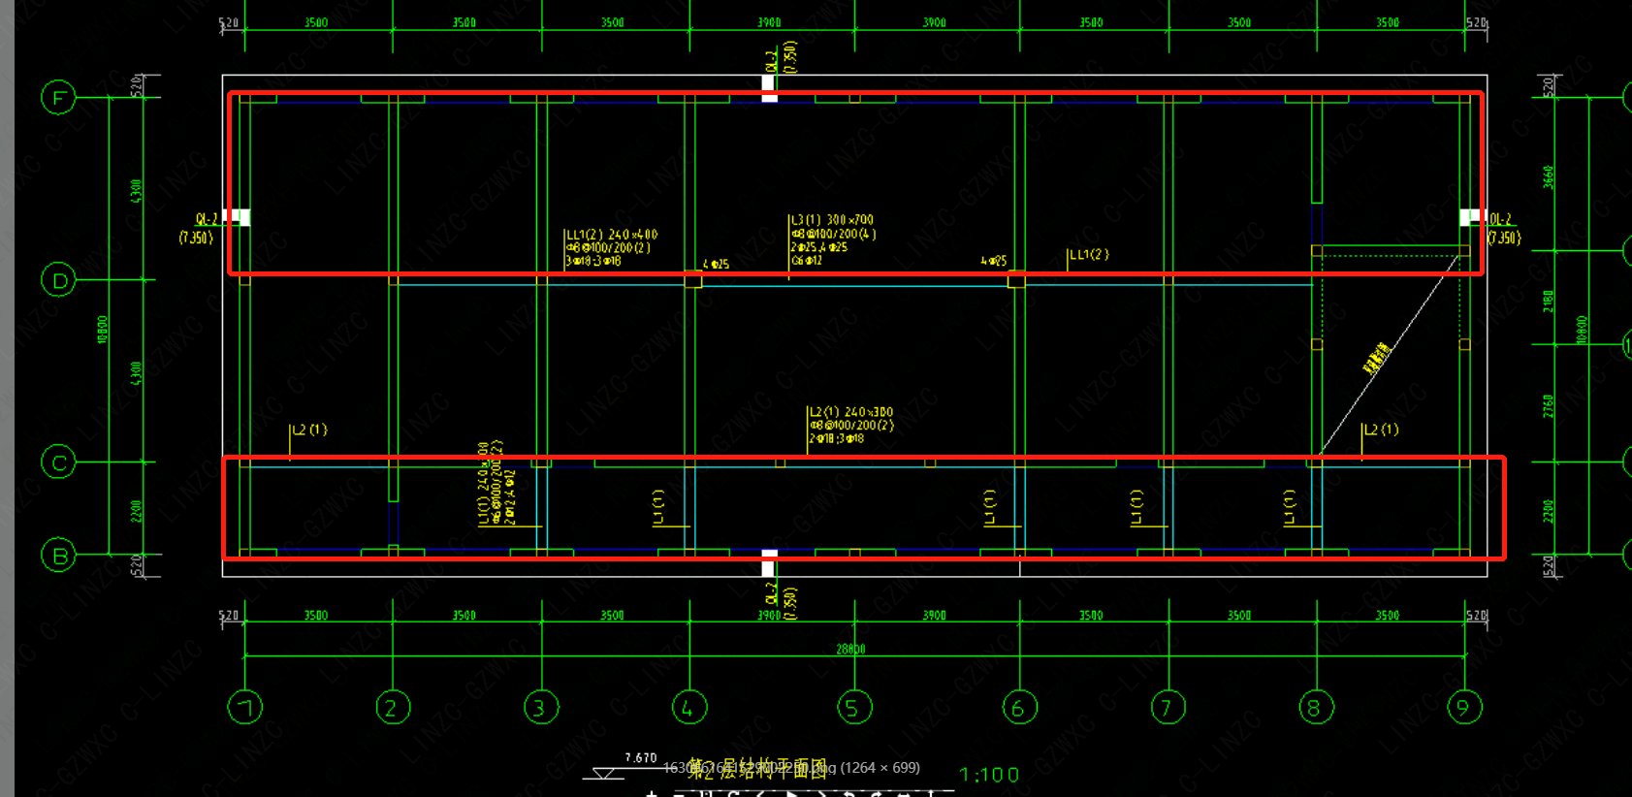Click the left vertical dimension '10800'
1632x797 pixels.
103,329
